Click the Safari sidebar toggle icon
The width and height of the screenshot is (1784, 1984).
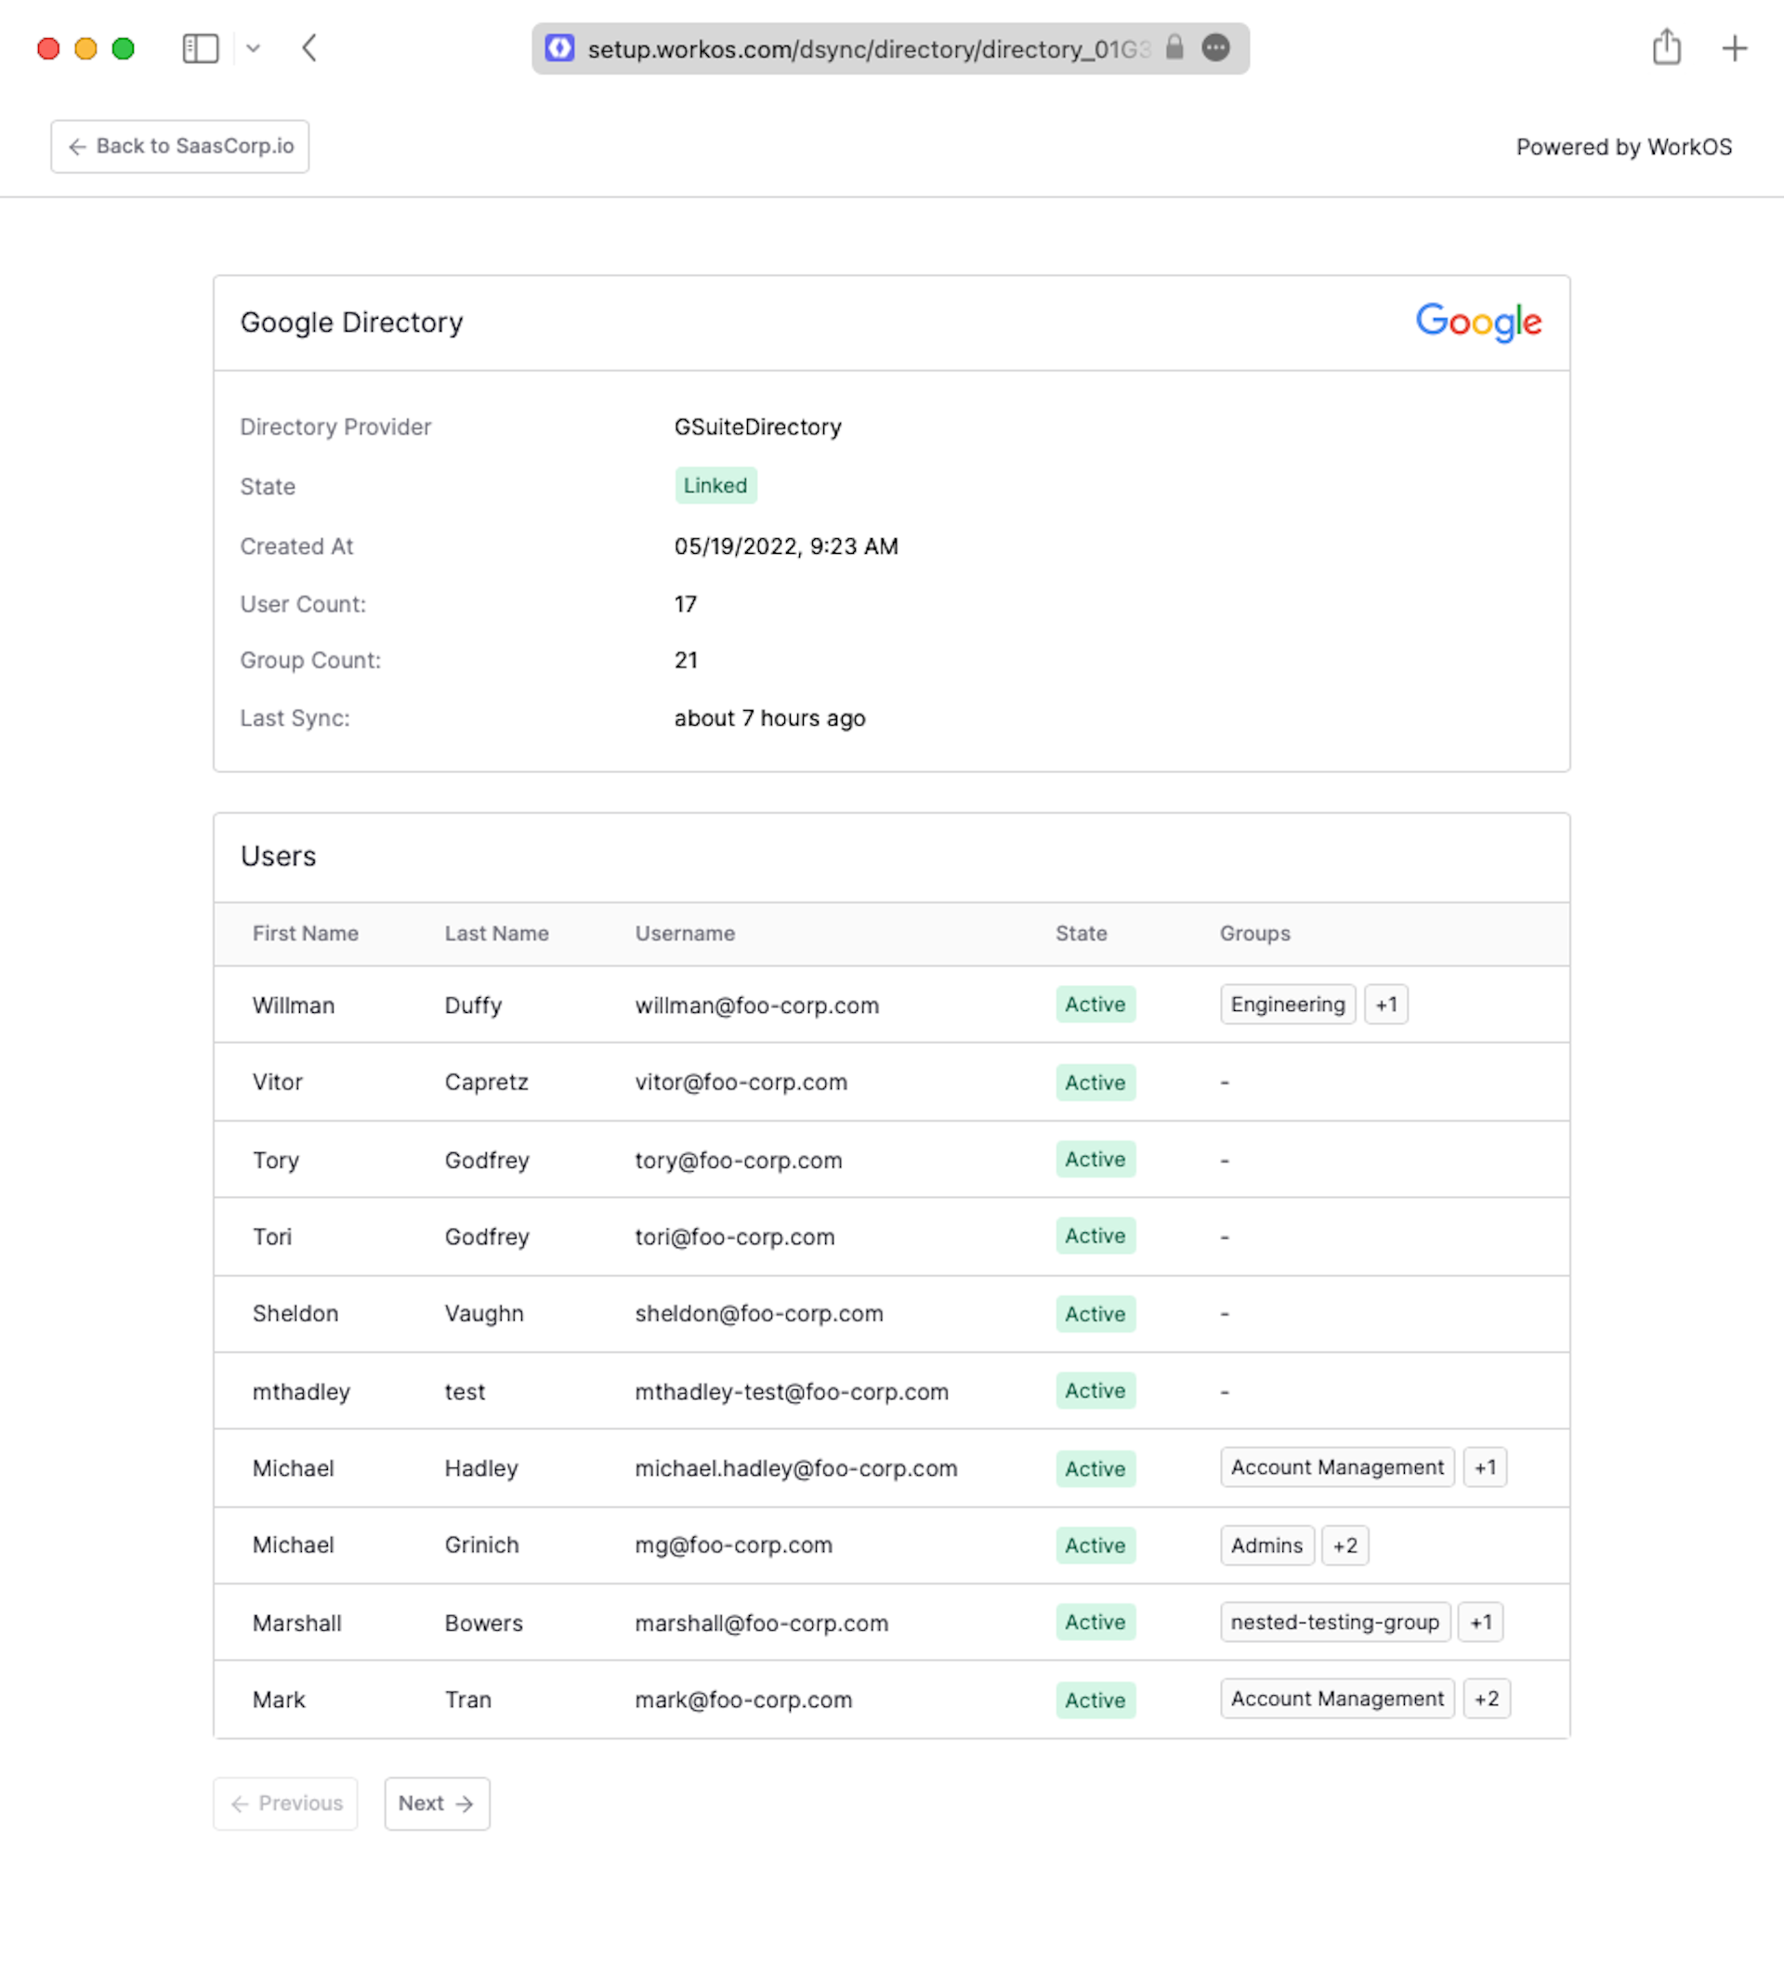200,48
